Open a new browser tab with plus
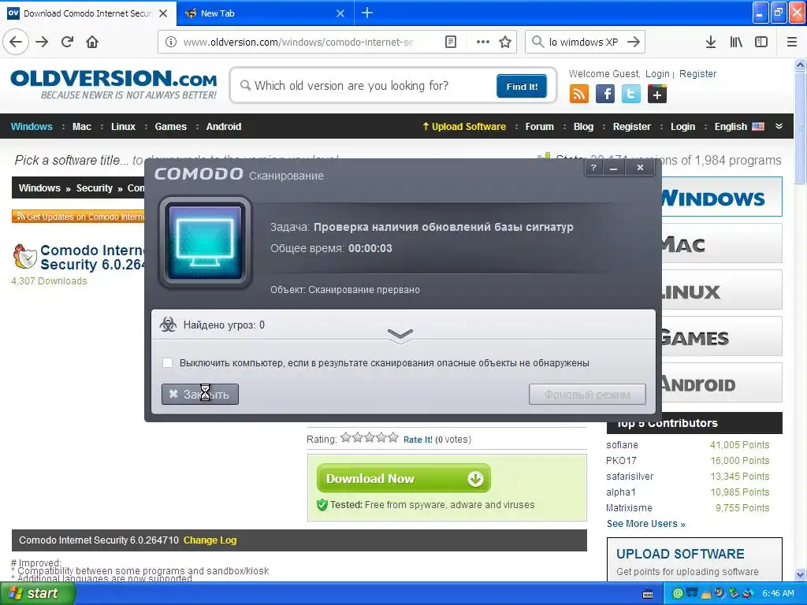This screenshot has height=605, width=807. click(367, 13)
